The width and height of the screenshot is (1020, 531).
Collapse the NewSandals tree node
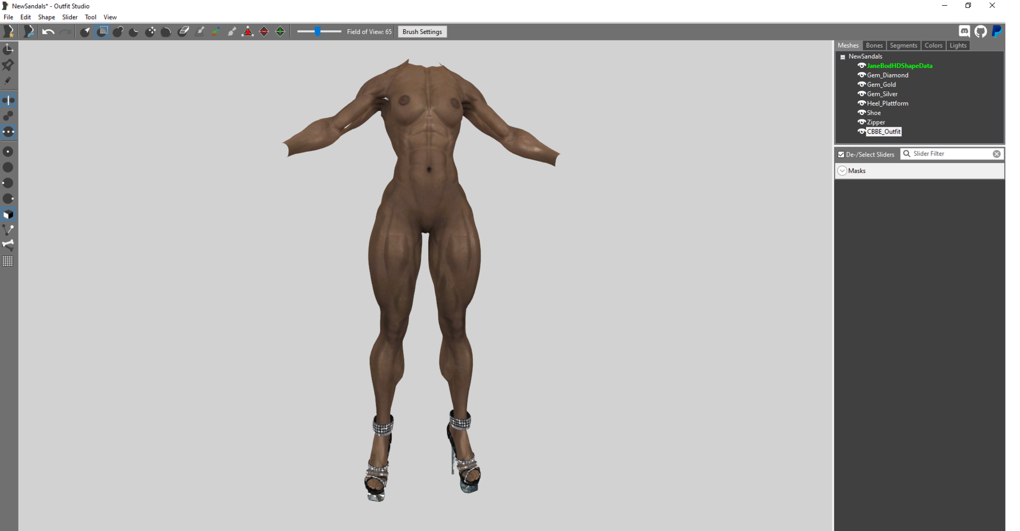843,57
